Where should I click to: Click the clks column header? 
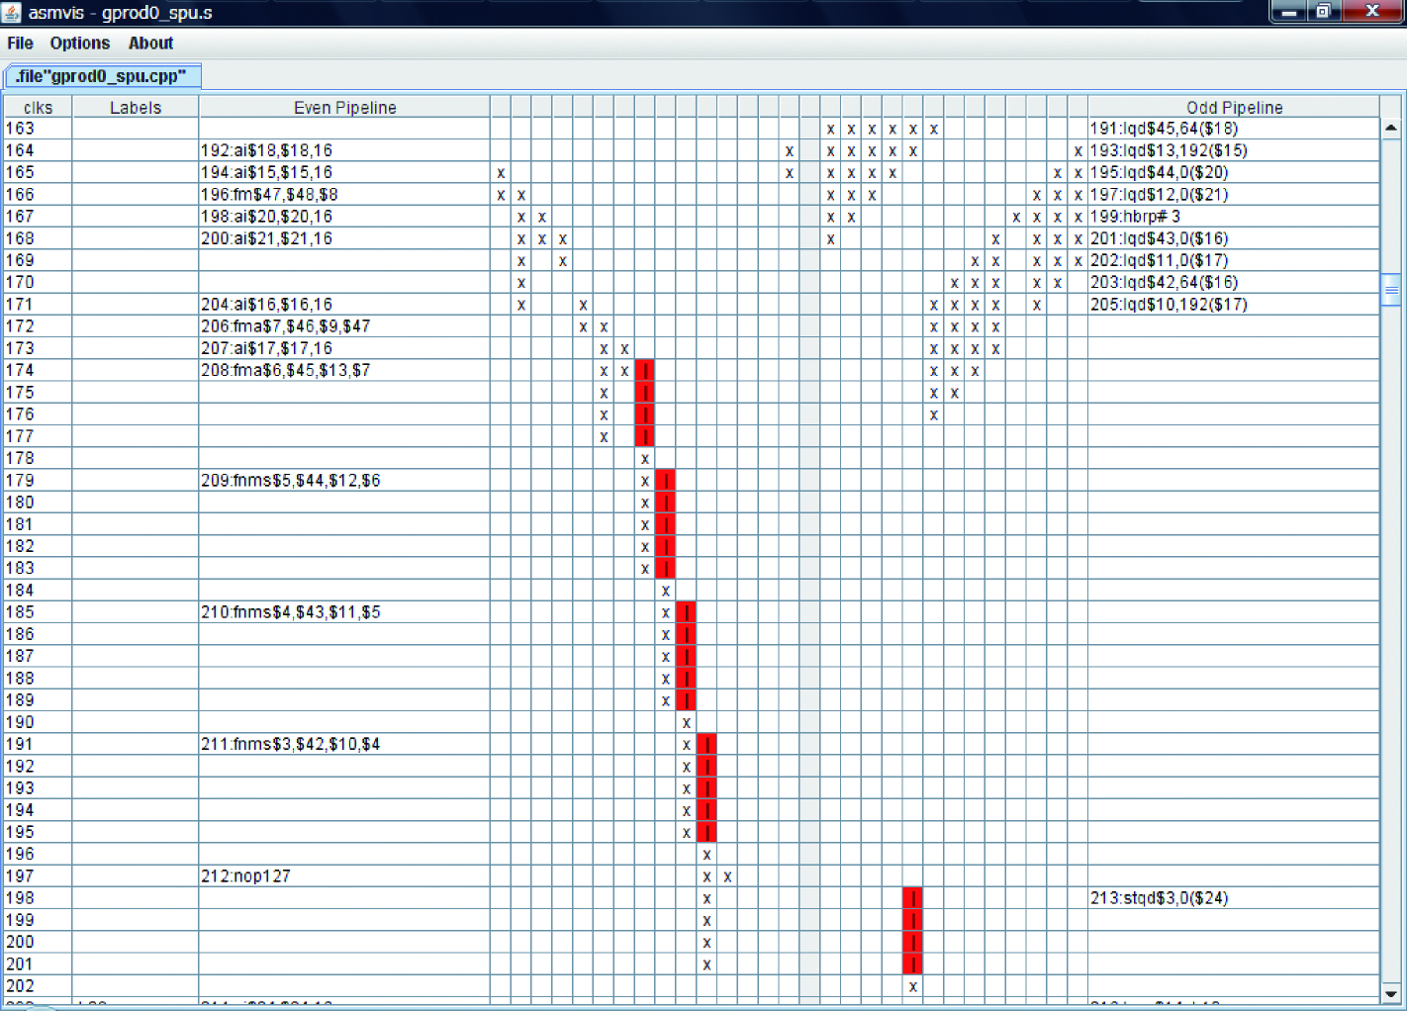tap(39, 108)
